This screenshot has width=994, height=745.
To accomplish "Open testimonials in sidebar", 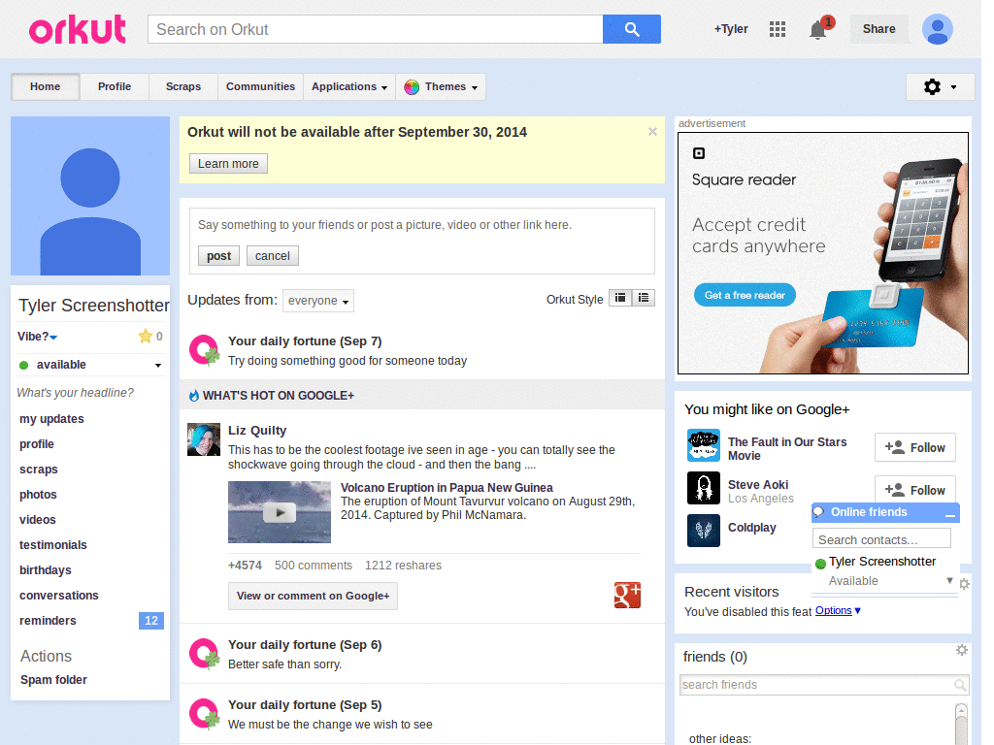I will [53, 545].
